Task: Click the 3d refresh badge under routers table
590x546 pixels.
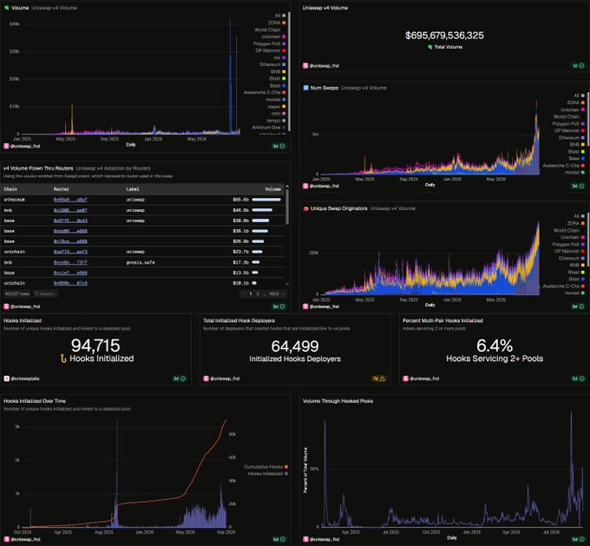Action: 279,306
